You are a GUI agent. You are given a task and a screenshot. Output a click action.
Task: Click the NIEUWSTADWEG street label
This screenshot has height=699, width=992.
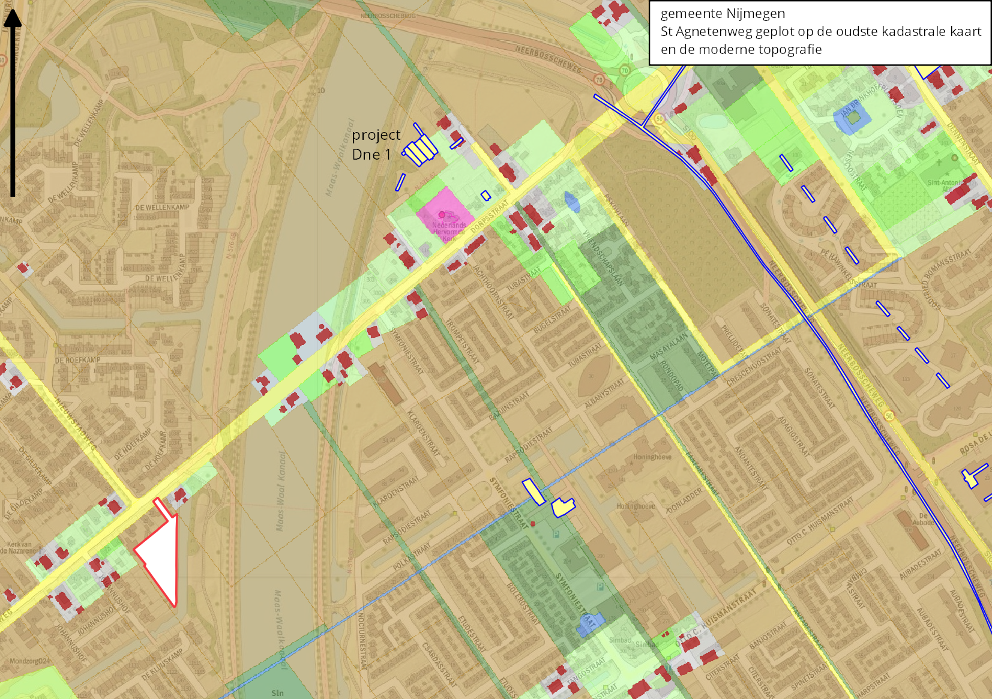76,423
